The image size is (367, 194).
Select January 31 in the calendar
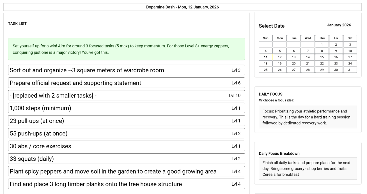(x=350, y=70)
